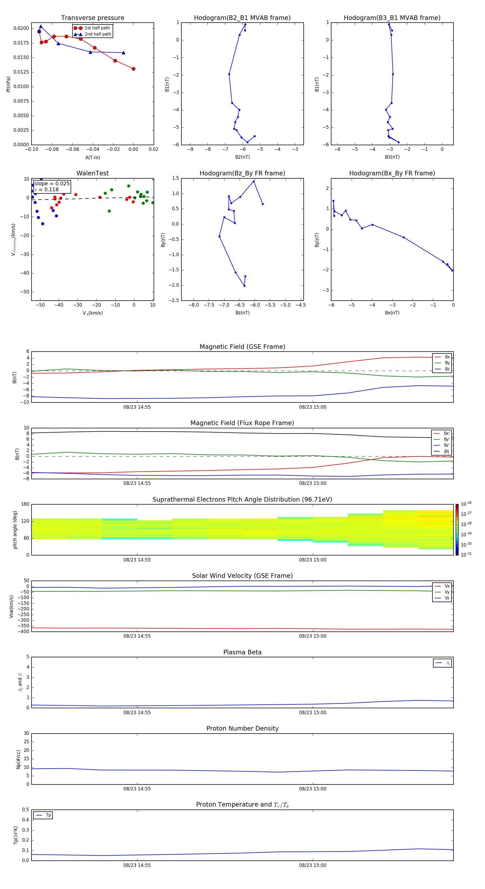Click the Vz legend entry
Screen dimensions: 485x889
pos(442,598)
